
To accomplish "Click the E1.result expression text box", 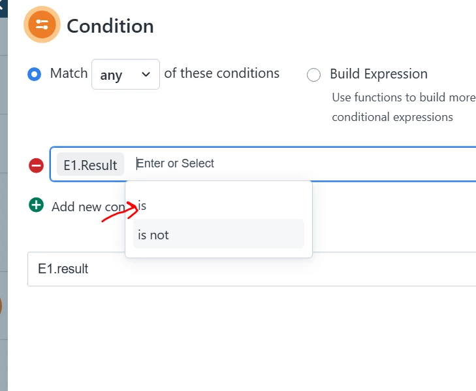I will (251, 269).
